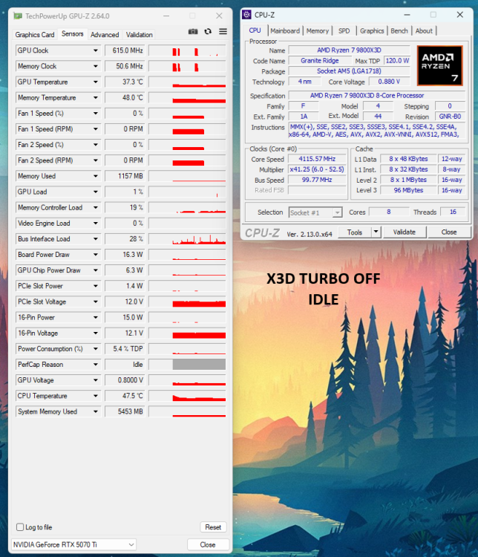Click the Tools button in CPU-Z

pos(354,232)
